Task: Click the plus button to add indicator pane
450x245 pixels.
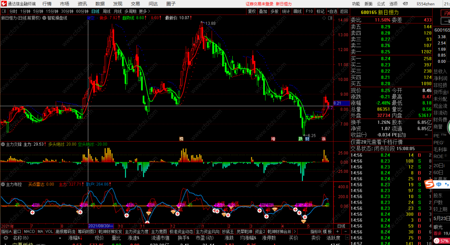Action: [x=338, y=232]
